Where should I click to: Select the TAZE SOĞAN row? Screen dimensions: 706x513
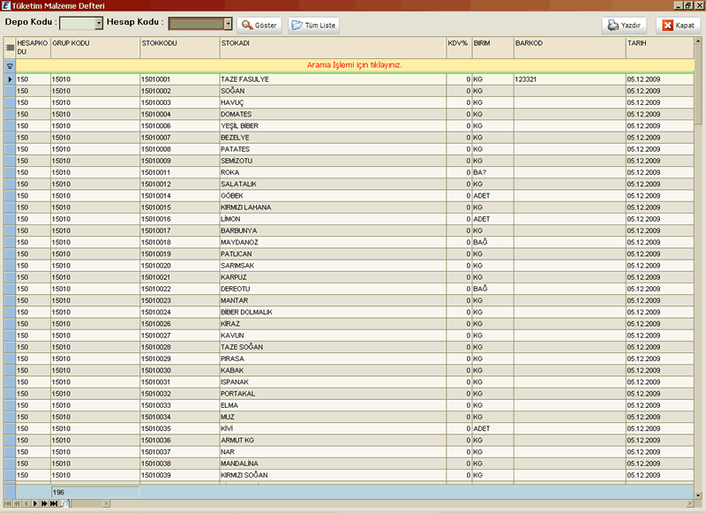click(x=355, y=347)
